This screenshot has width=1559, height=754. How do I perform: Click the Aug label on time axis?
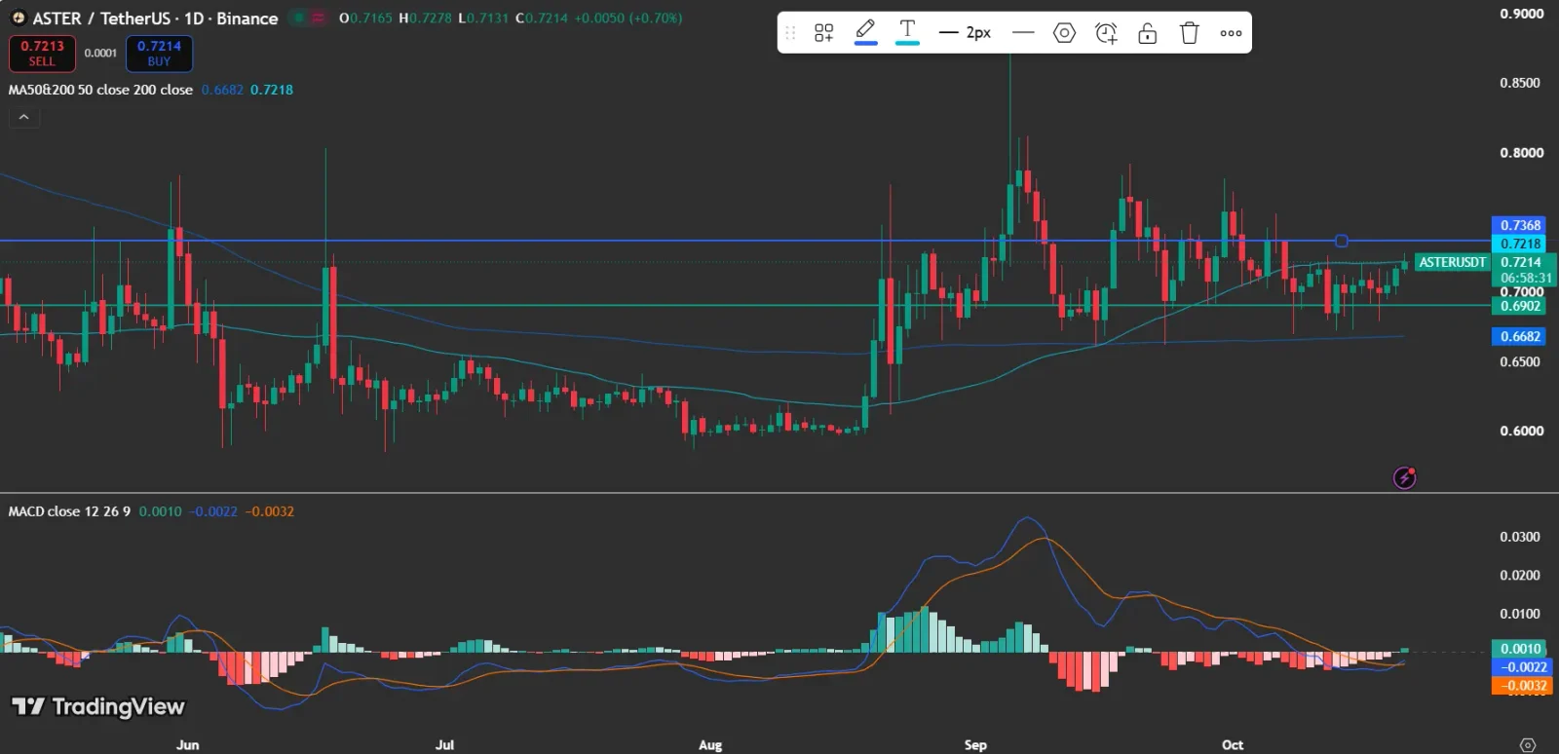point(710,744)
